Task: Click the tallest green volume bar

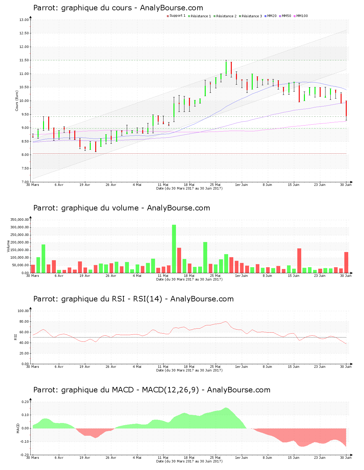Action: 174,249
